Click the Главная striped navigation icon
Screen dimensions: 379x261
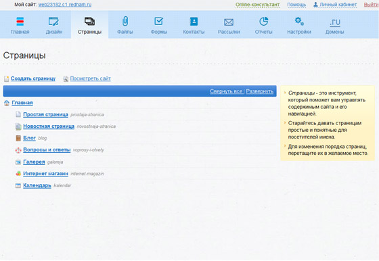(x=20, y=22)
